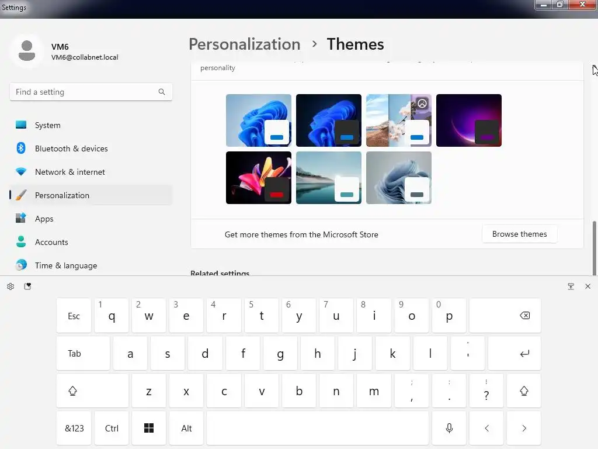
Task: Select the Personalization category
Action: [91, 195]
